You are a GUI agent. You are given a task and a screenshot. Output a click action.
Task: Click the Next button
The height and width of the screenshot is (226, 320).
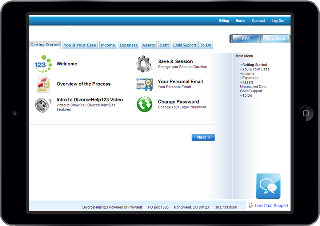203,137
